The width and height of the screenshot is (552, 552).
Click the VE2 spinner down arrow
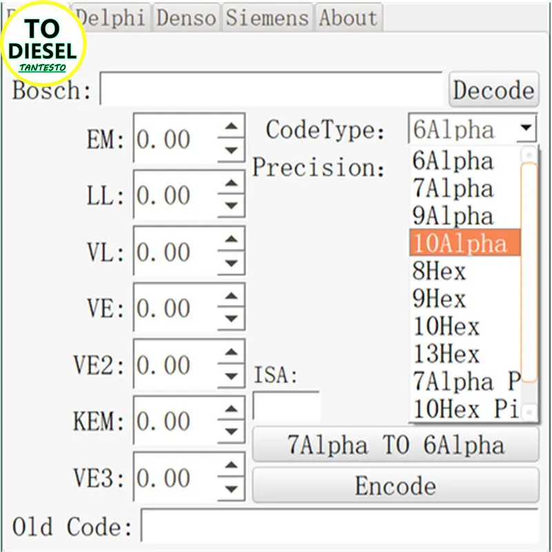pyautogui.click(x=232, y=377)
